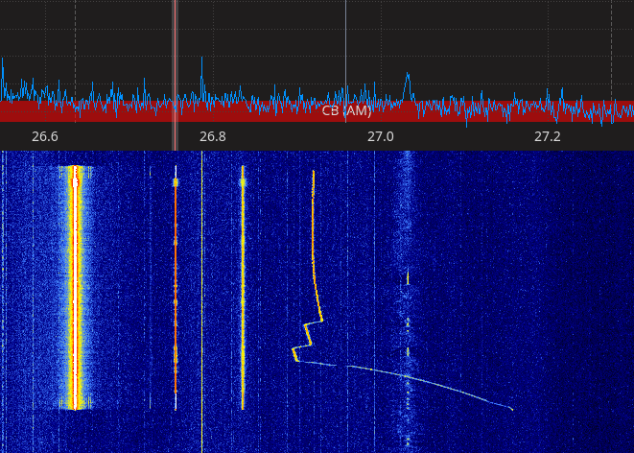
Task: Click the 26.8 frequency scale label
Action: [213, 136]
